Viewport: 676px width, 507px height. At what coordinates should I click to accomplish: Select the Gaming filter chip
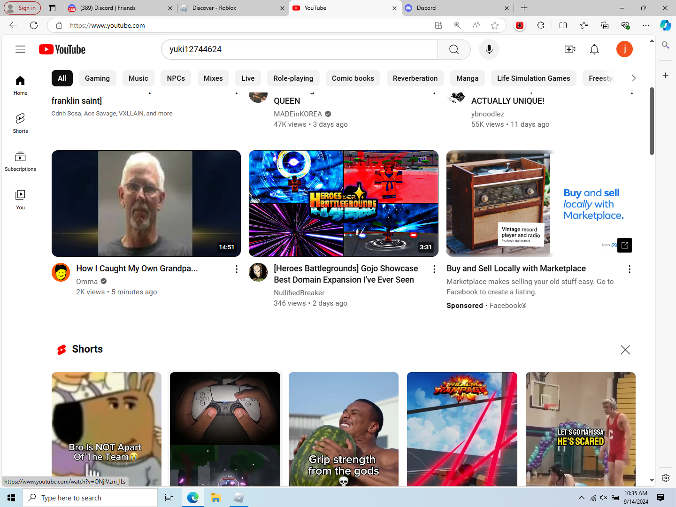click(x=97, y=78)
